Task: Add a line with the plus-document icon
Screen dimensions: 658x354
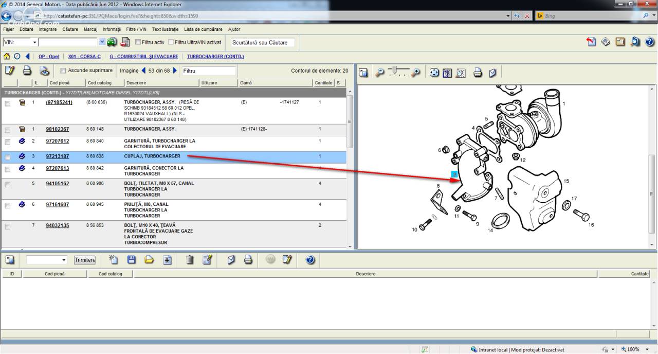Action: pyautogui.click(x=167, y=260)
